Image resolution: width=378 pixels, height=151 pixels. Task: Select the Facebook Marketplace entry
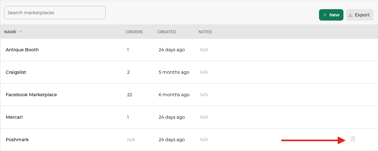click(x=31, y=95)
